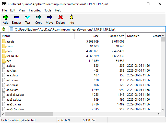Sort by the Packed Size column header
The image size is (166, 123).
pyautogui.click(x=113, y=36)
